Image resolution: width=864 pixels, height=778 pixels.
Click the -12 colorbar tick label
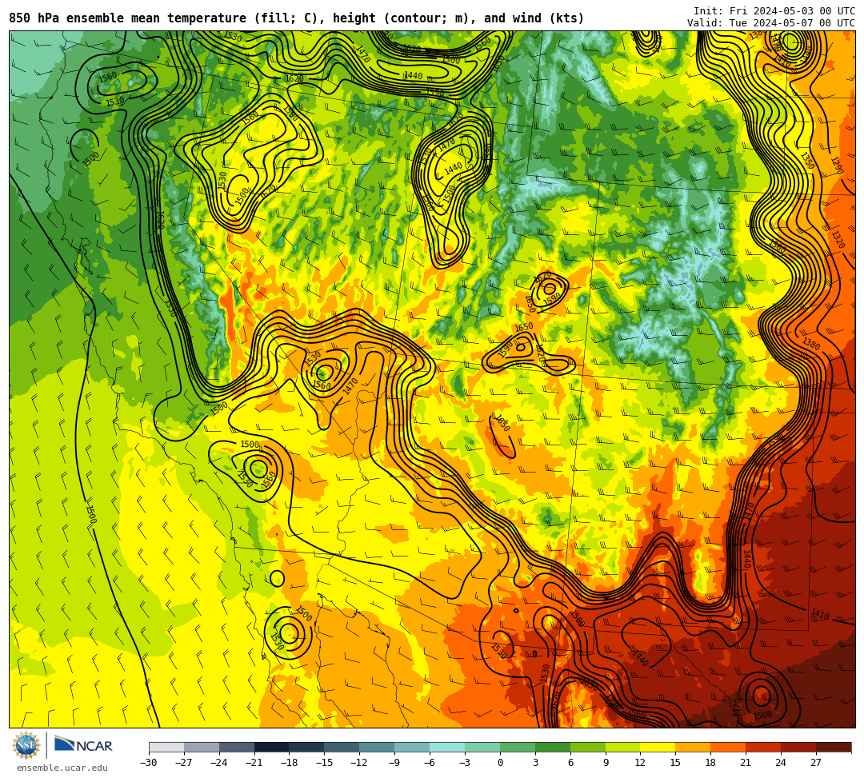360,763
